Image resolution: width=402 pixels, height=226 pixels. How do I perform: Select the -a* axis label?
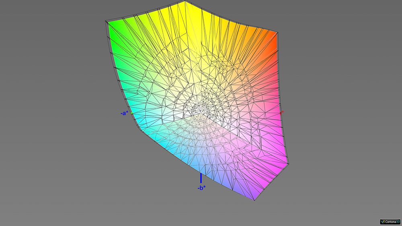(124, 113)
